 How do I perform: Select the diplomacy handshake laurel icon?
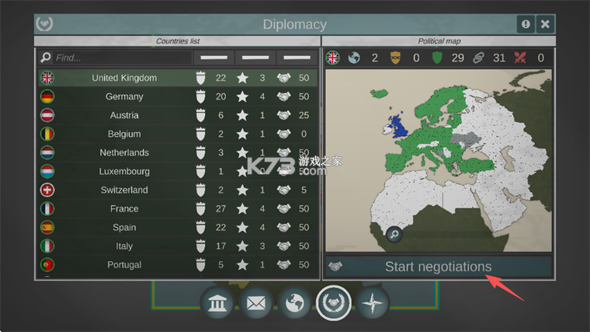[x=333, y=303]
